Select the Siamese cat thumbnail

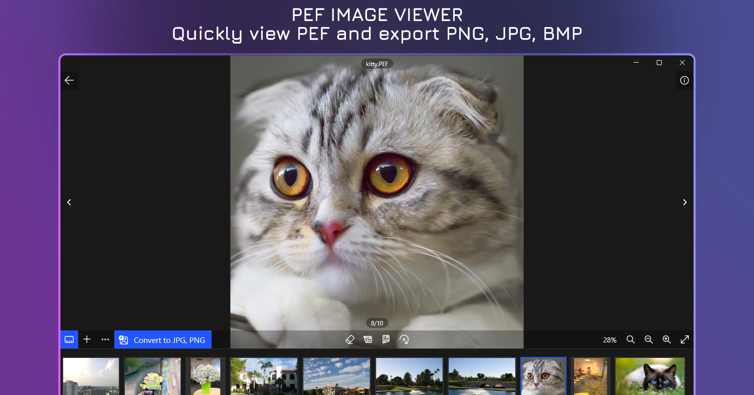point(650,376)
